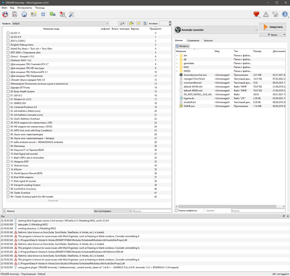The image size is (290, 276).
Task: Click the update check globe icon
Action: [x=275, y=14]
